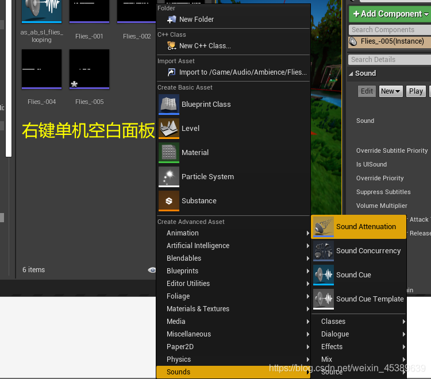The image size is (431, 379).
Task: Choose the Material asset icon
Action: [x=169, y=153]
